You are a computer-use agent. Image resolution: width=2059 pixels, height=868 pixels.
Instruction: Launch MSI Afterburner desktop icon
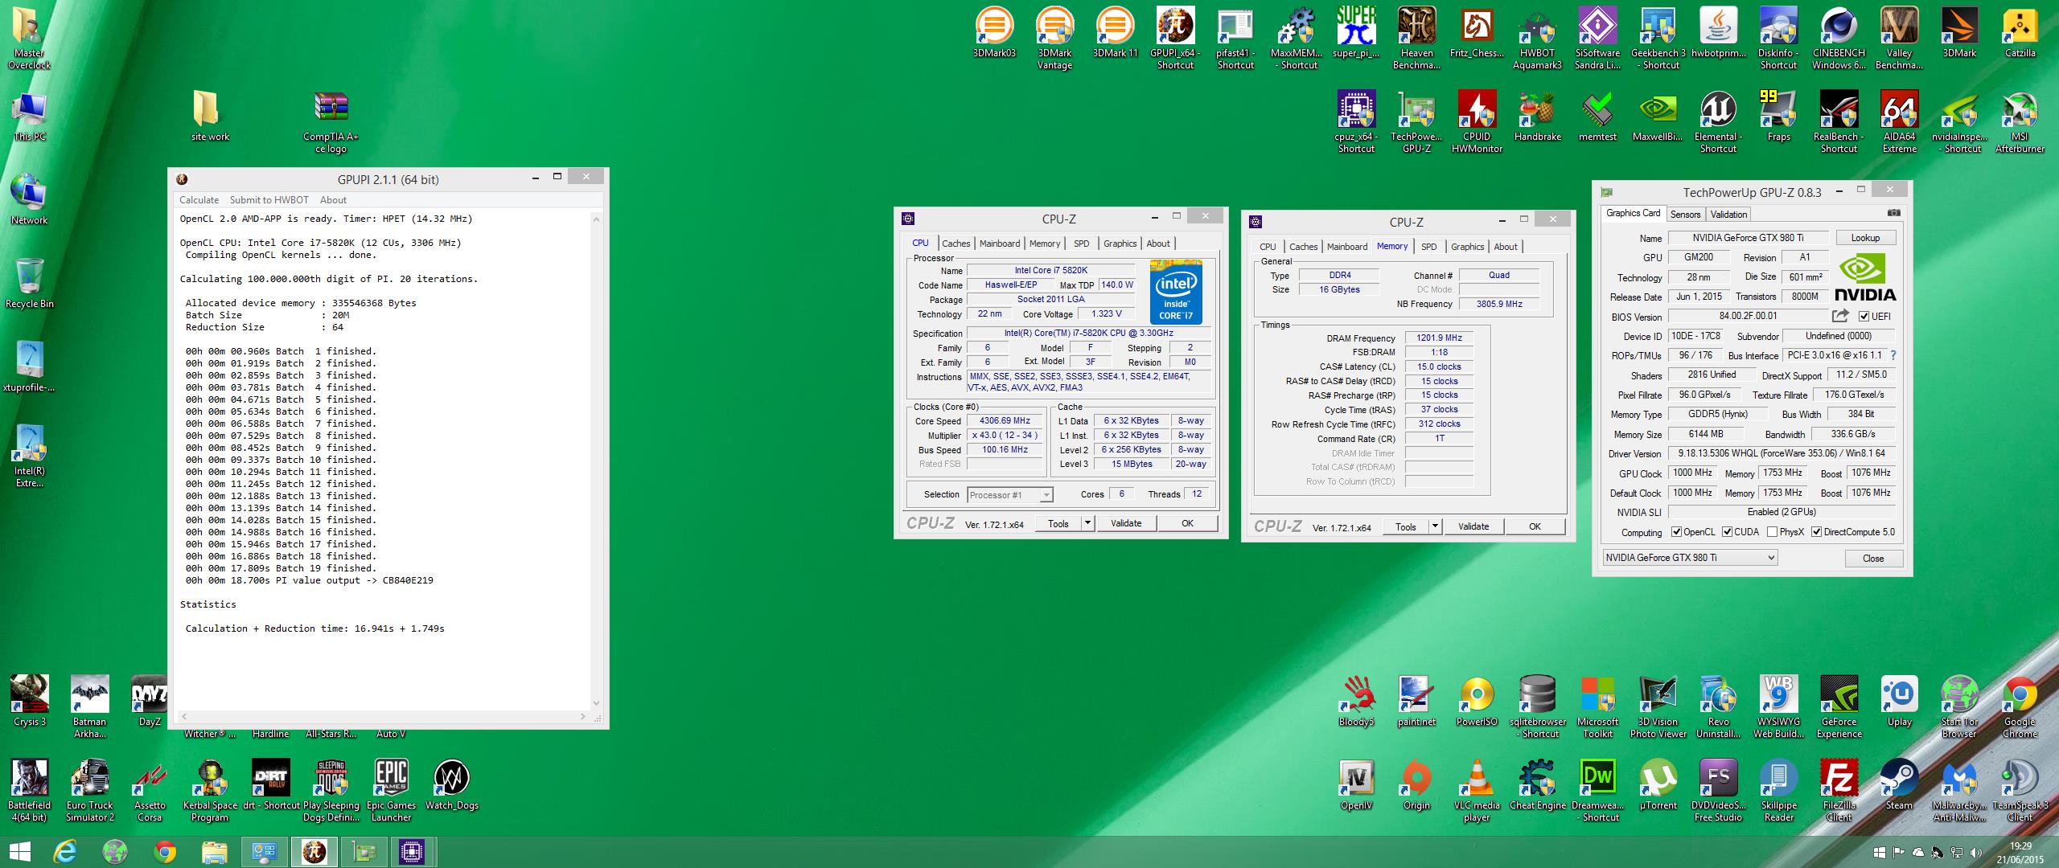pos(2020,121)
